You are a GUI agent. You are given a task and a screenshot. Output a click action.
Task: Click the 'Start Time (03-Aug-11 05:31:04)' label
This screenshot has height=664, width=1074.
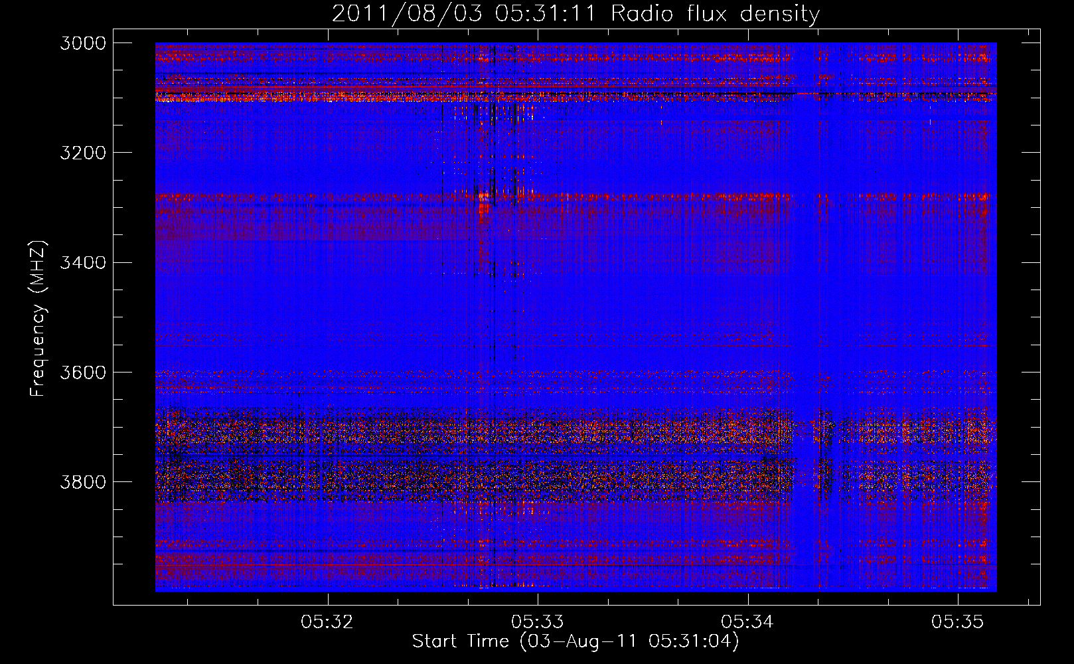coord(575,641)
